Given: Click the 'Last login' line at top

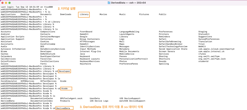Looking at the screenshot, I should click(27, 7).
